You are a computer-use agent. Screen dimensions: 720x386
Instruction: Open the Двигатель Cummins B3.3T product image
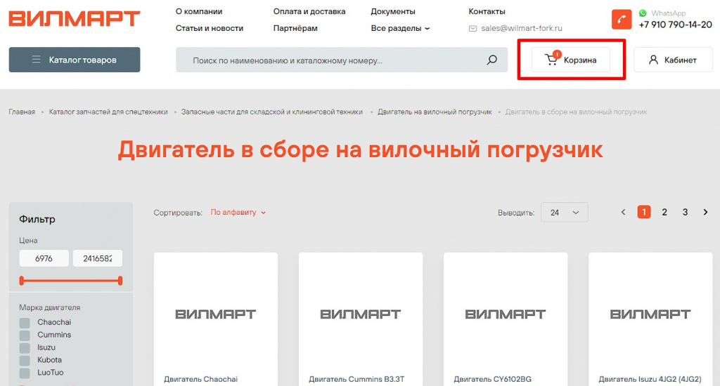click(x=361, y=314)
